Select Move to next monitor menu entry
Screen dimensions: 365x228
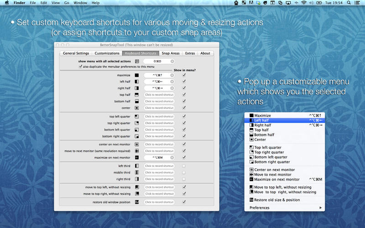272,175
